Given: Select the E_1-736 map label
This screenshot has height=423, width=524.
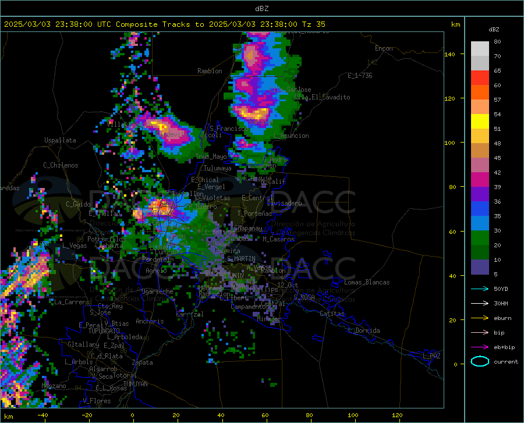Looking at the screenshot, I should coord(360,76).
